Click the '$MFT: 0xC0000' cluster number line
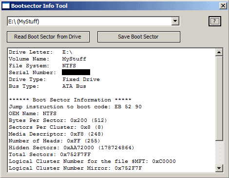229x178 pixels. click(x=92, y=161)
